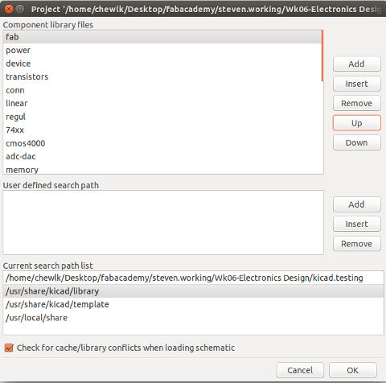Click Insert for component library files
Screen dimensions: 386x383
[356, 84]
